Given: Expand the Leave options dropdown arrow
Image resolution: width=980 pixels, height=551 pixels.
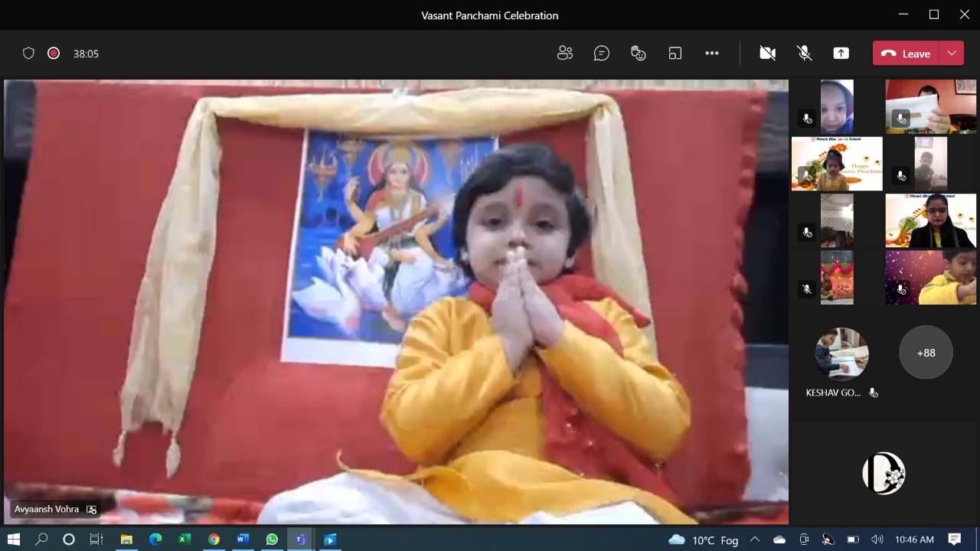Looking at the screenshot, I should coord(952,53).
